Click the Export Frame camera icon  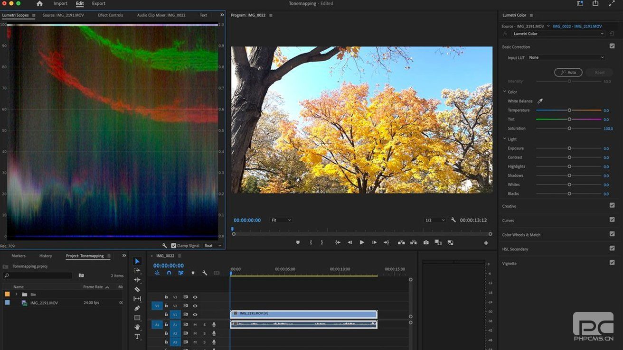(426, 242)
